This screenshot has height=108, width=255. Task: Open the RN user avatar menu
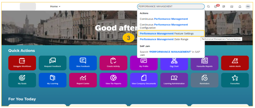coord(248,7)
